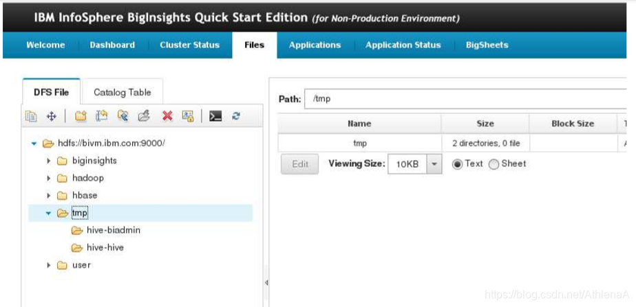The image size is (636, 307).
Task: Open the Viewing Size dropdown arrow
Action: click(434, 164)
